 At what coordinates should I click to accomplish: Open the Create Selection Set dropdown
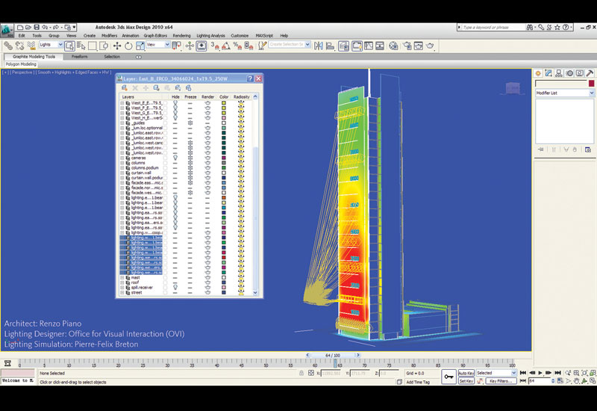[290, 44]
